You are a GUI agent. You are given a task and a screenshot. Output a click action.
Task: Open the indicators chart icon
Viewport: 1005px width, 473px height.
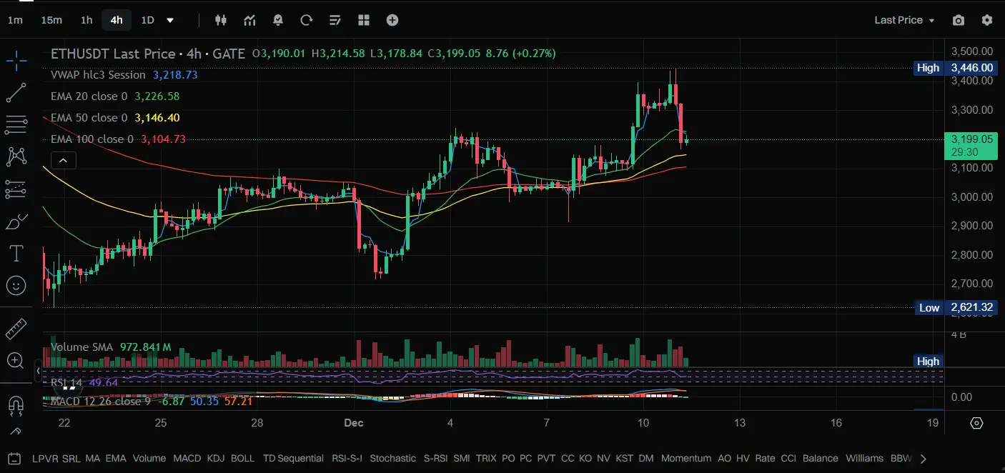pos(249,20)
